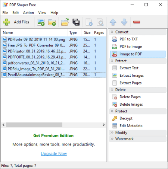Click the add folder toolbar icon
Screen dimensions: 168x169
52,22
